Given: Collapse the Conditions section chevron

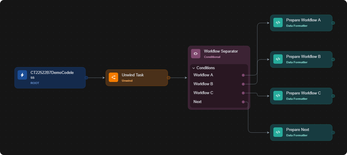Looking at the screenshot, I should 194,68.
